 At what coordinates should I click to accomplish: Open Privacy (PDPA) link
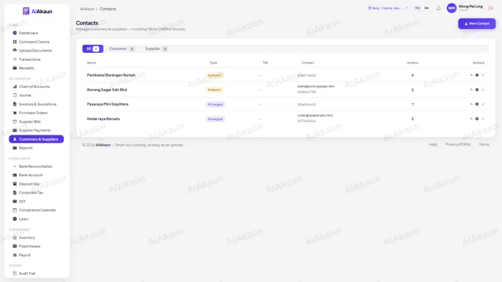(x=458, y=145)
